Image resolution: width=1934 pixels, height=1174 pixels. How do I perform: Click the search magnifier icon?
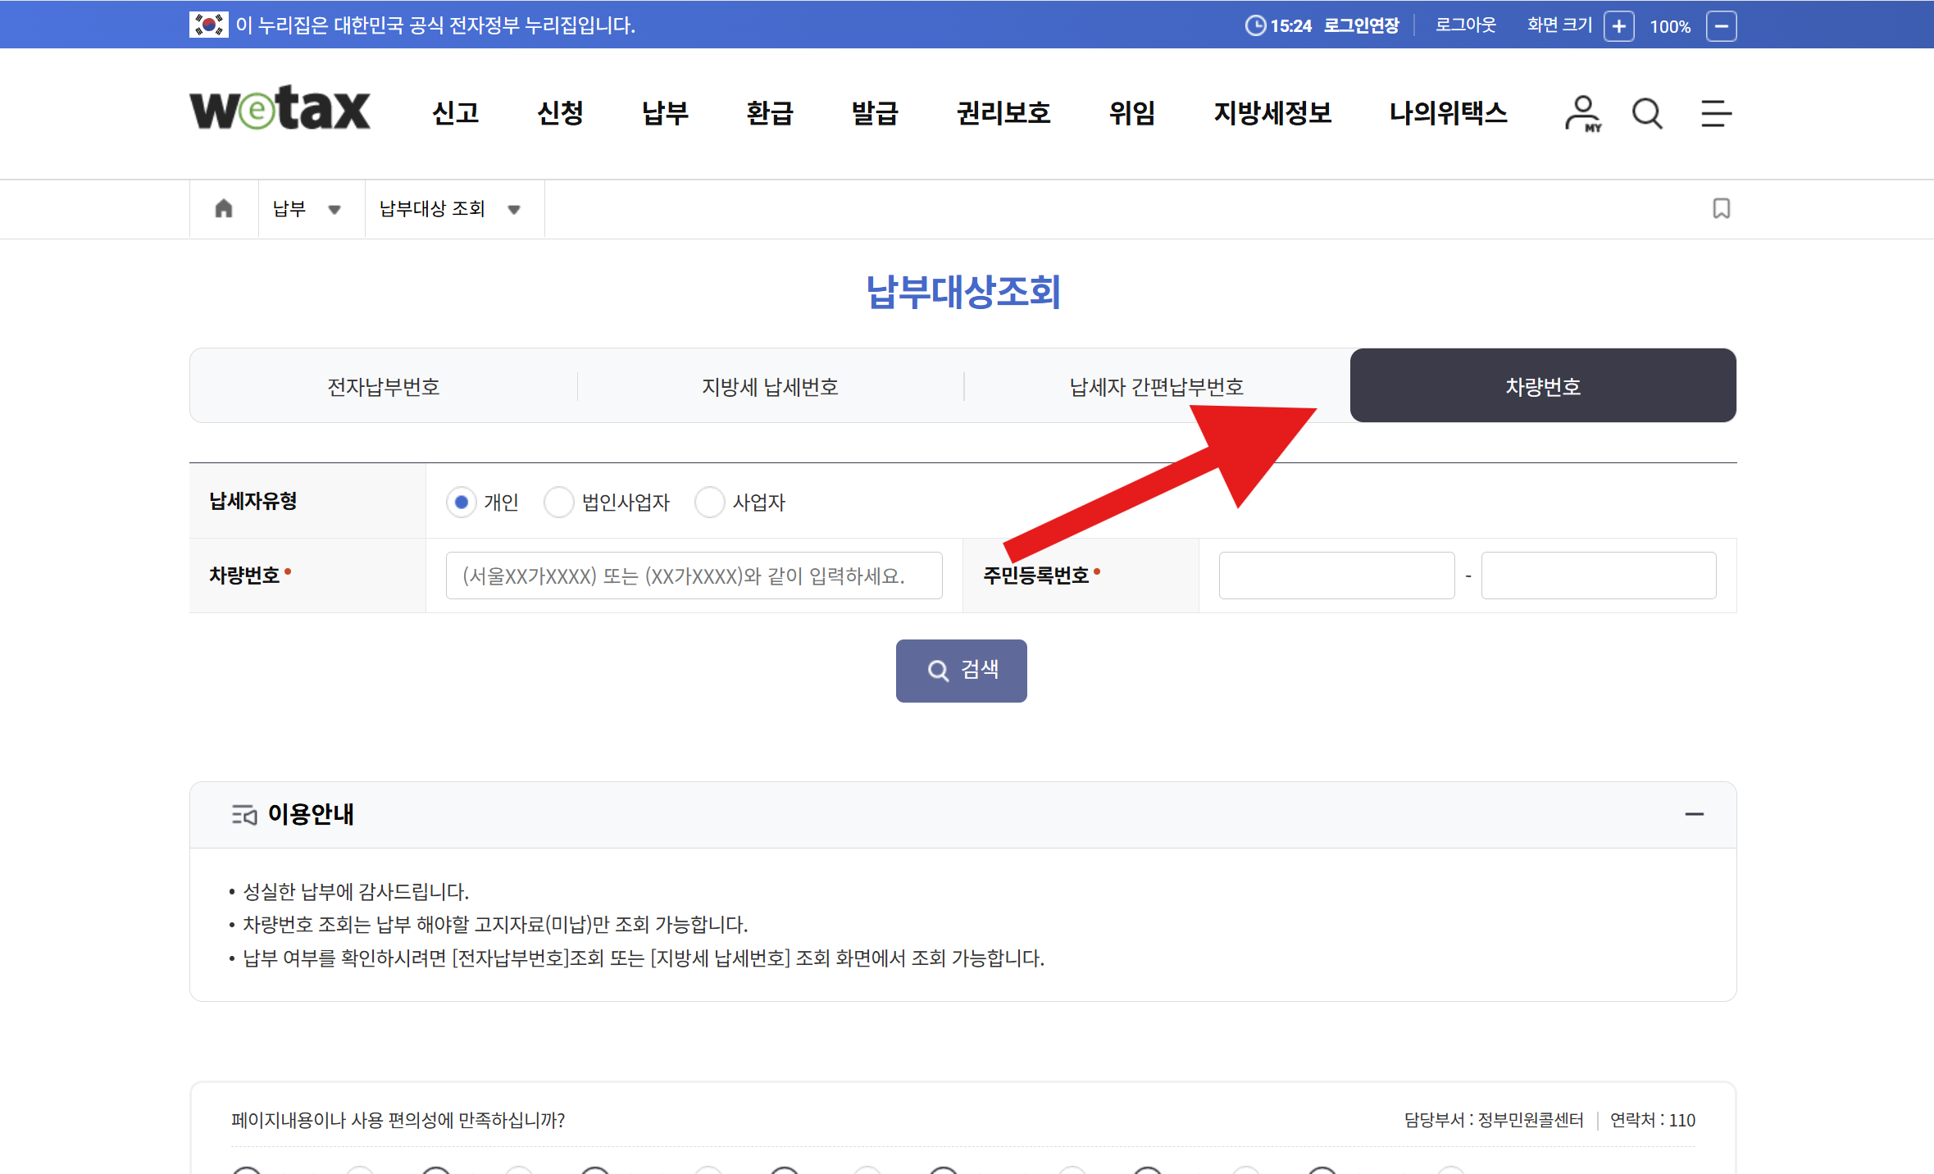point(1647,113)
